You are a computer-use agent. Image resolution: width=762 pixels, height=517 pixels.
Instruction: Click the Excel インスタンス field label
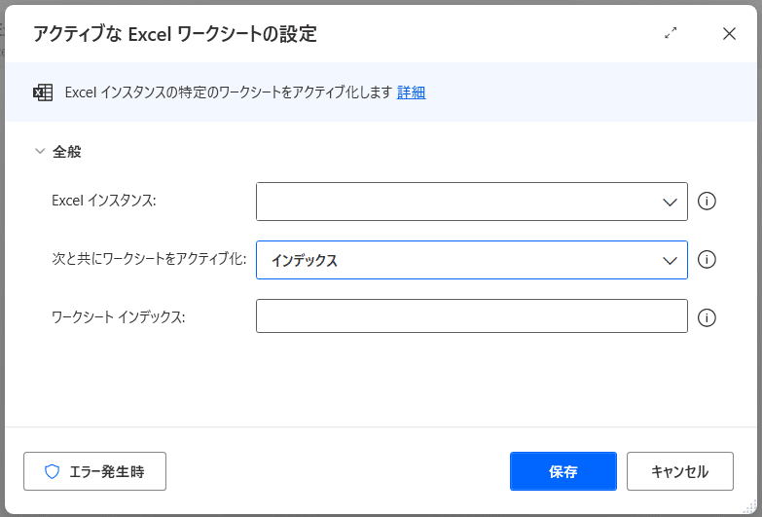(104, 201)
